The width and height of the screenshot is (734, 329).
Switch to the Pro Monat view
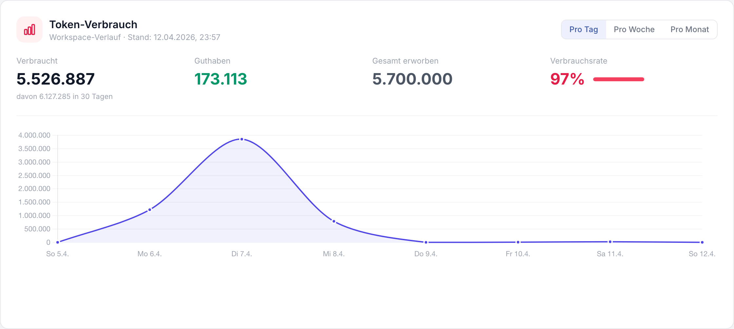[x=689, y=29]
